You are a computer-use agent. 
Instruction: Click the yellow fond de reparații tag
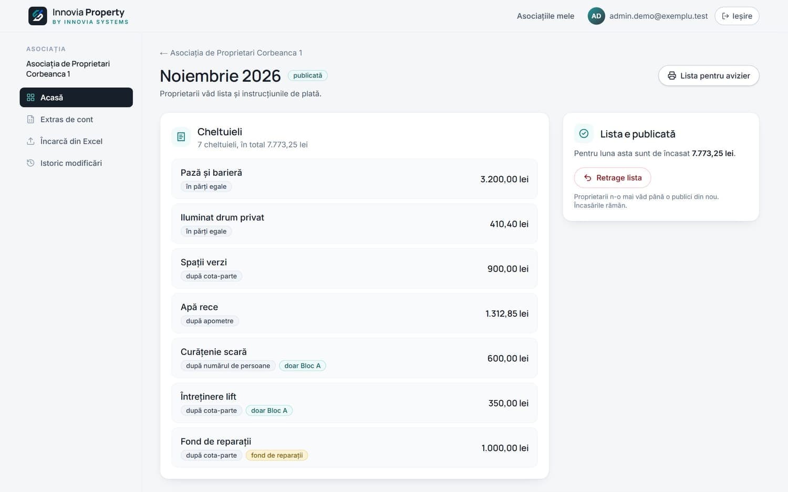click(x=277, y=455)
